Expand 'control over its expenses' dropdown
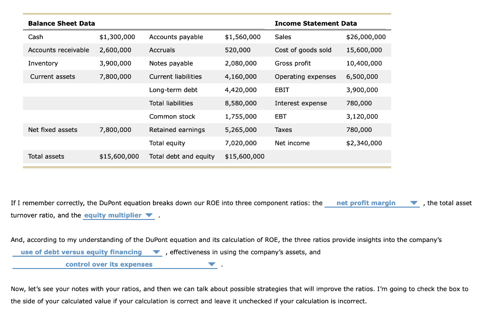This screenshot has width=488, height=309. (115, 264)
